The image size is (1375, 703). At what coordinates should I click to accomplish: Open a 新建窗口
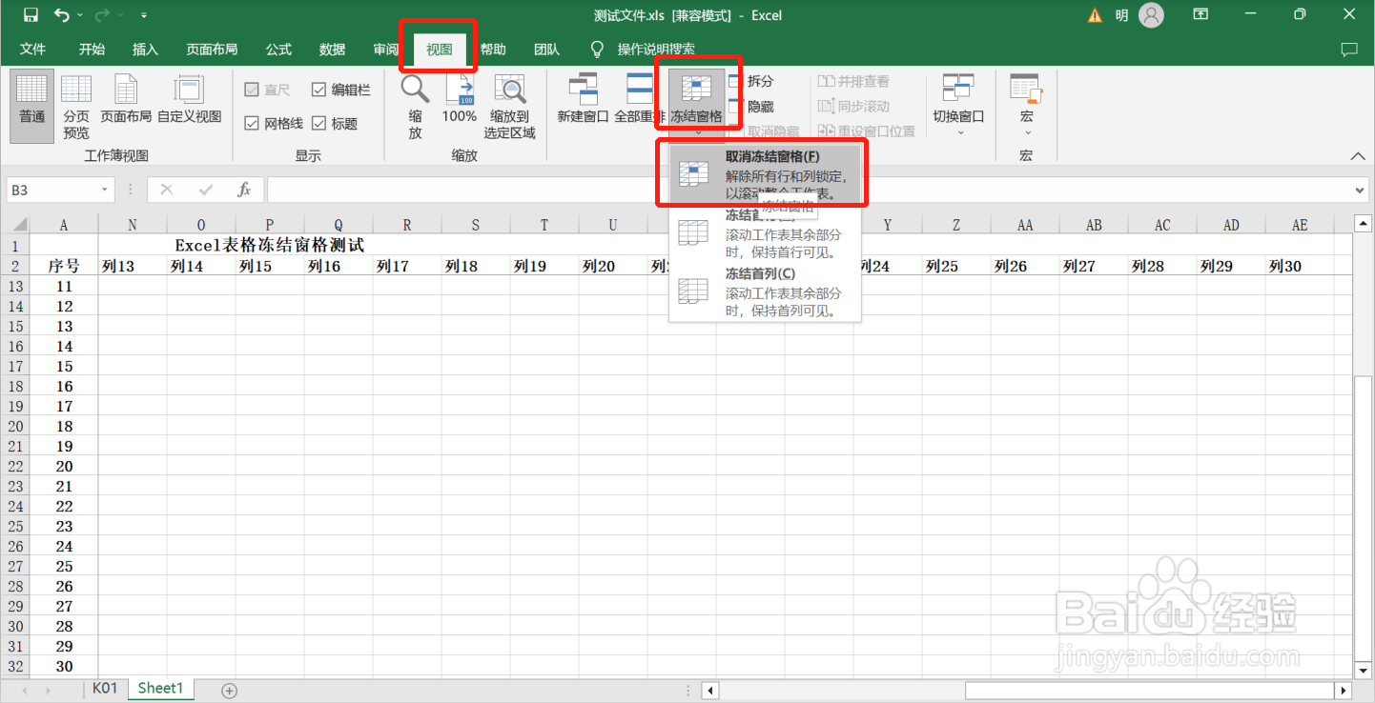[583, 100]
